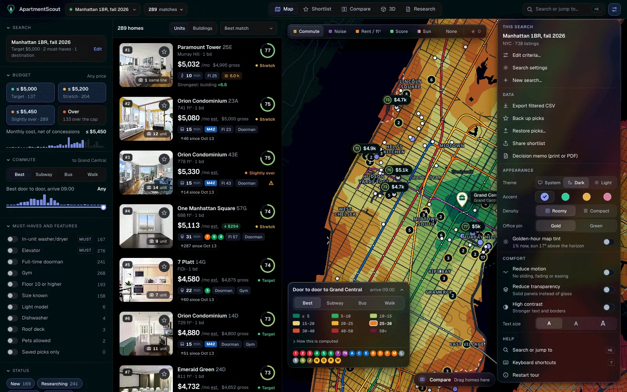Click the Back up picks star icon
Viewport: 627px width, 392px height.
pyautogui.click(x=506, y=118)
